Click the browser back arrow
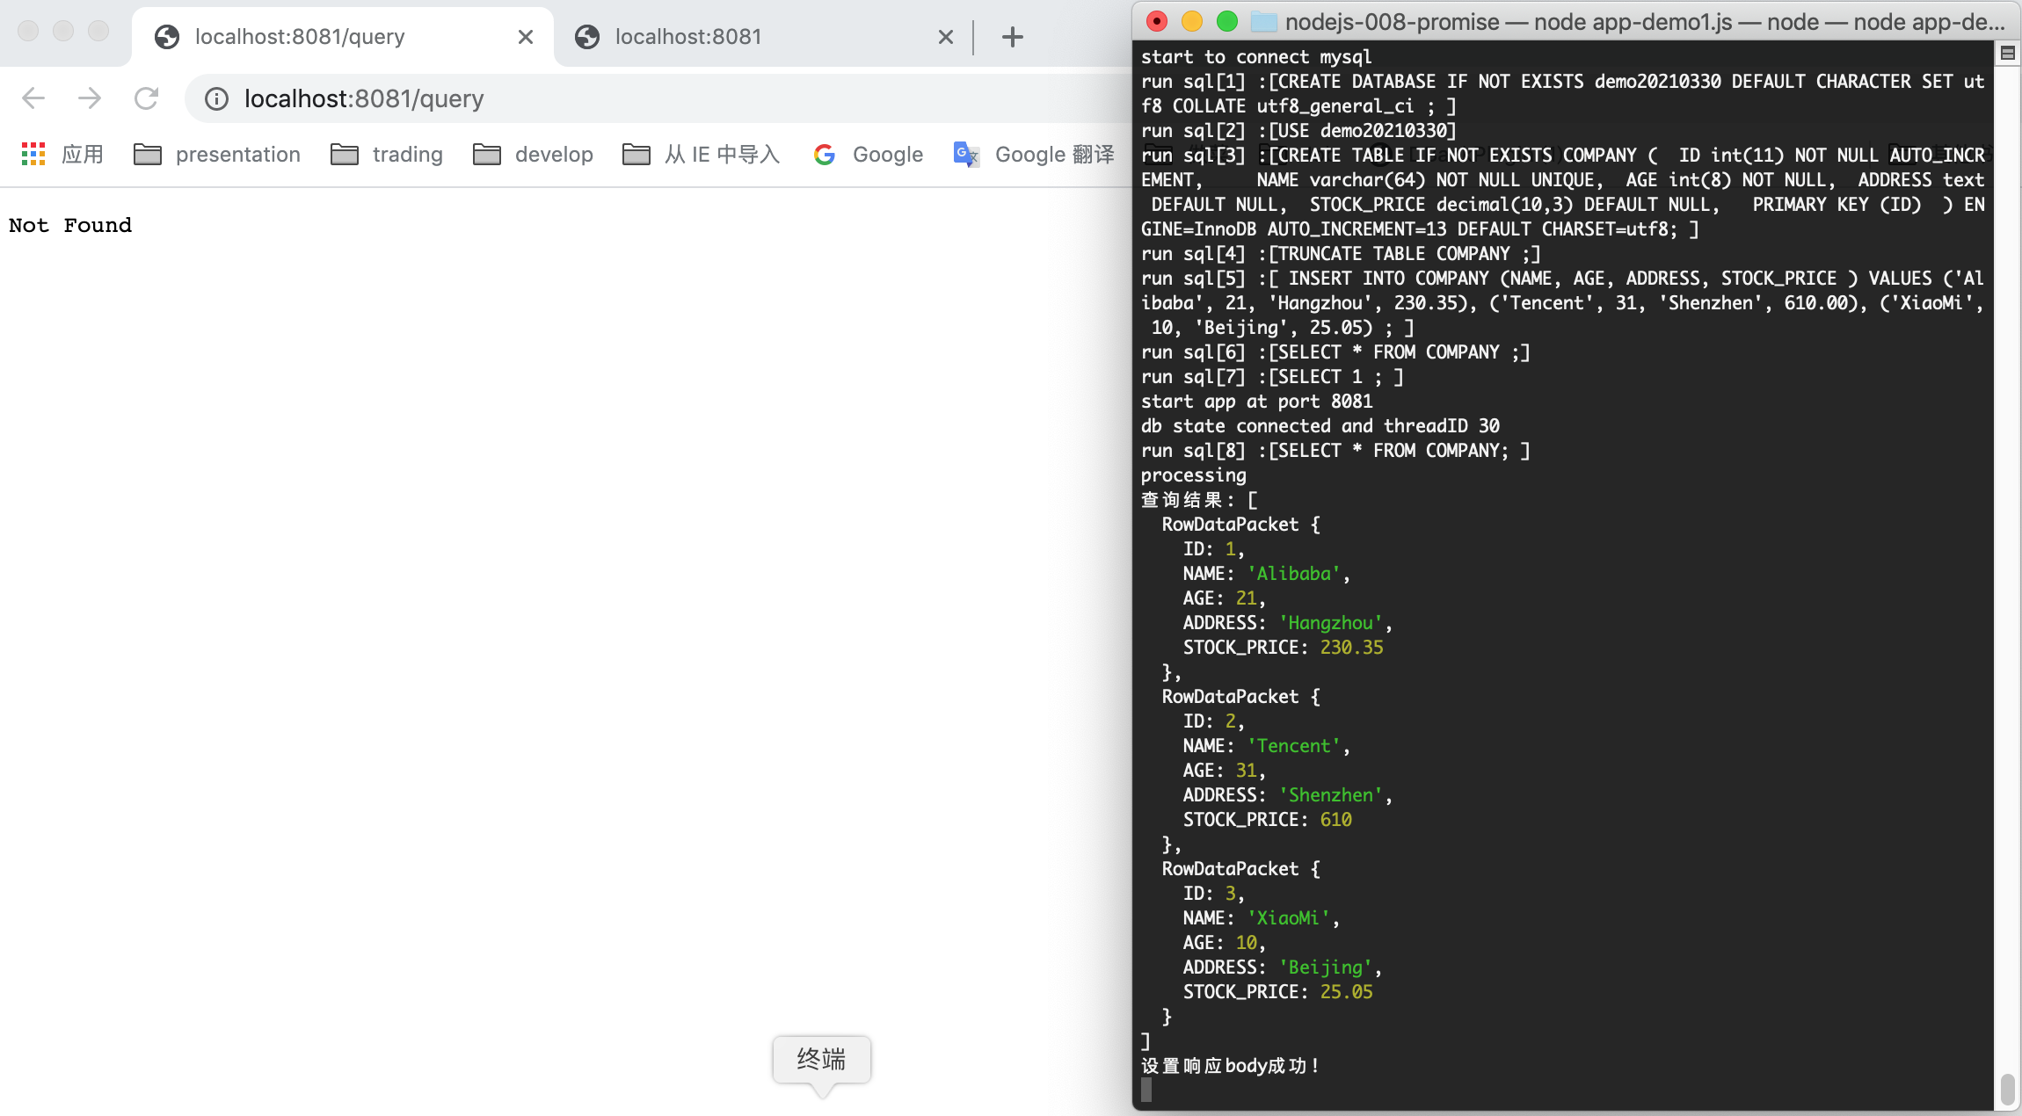The width and height of the screenshot is (2022, 1116). [x=33, y=98]
